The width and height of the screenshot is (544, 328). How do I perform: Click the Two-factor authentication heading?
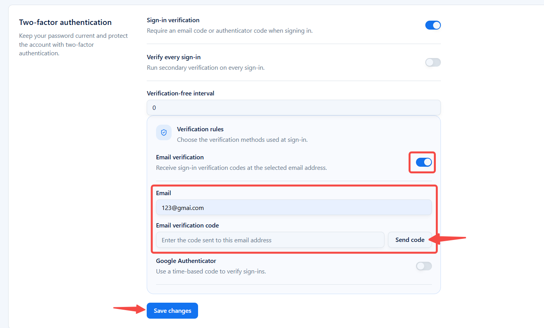(65, 22)
